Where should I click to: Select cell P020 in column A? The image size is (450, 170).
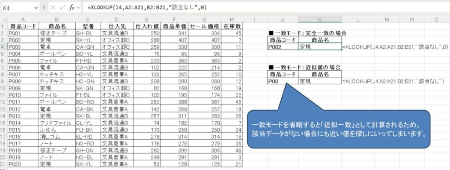click(23, 164)
